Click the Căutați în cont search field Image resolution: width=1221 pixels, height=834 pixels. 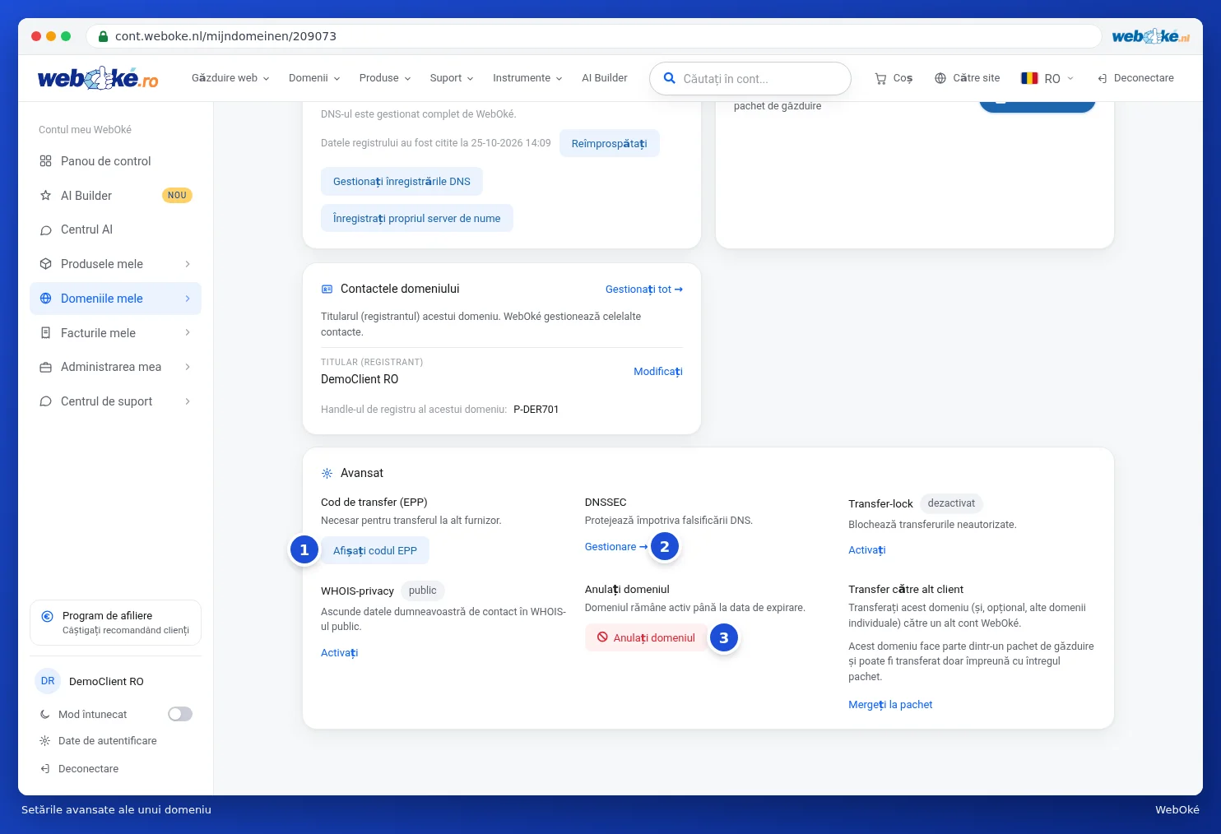tap(750, 79)
